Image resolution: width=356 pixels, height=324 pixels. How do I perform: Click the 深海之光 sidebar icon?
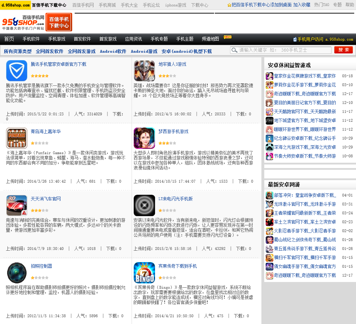(269, 147)
